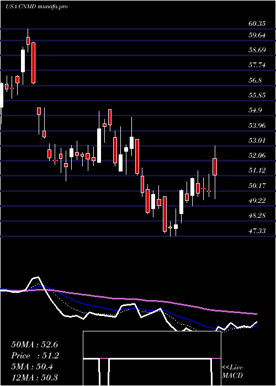Click the 50.17 price level label
Image resolution: width=276 pixels, height=386 pixels.
[x=257, y=186]
